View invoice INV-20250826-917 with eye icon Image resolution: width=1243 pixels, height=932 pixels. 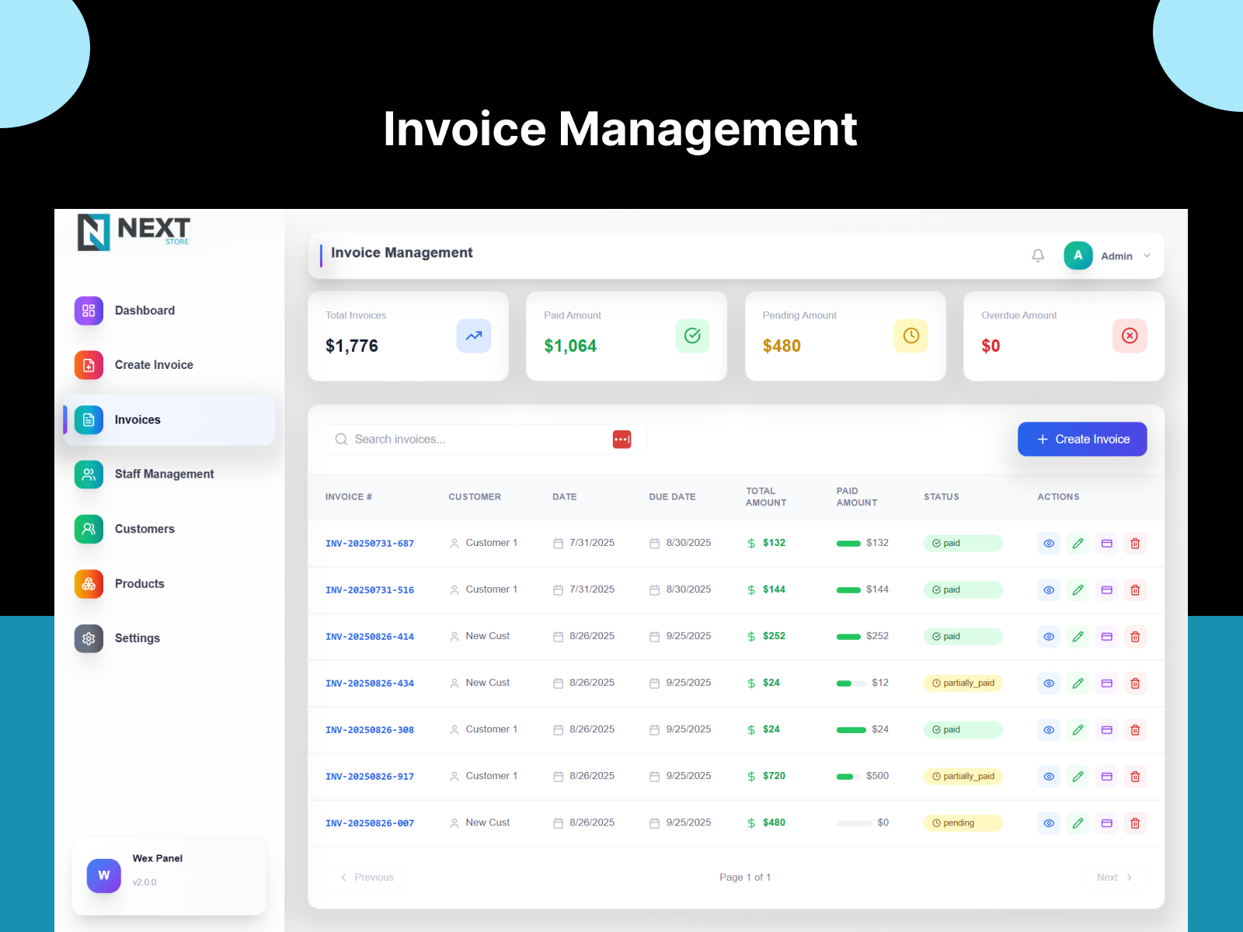[x=1049, y=777]
